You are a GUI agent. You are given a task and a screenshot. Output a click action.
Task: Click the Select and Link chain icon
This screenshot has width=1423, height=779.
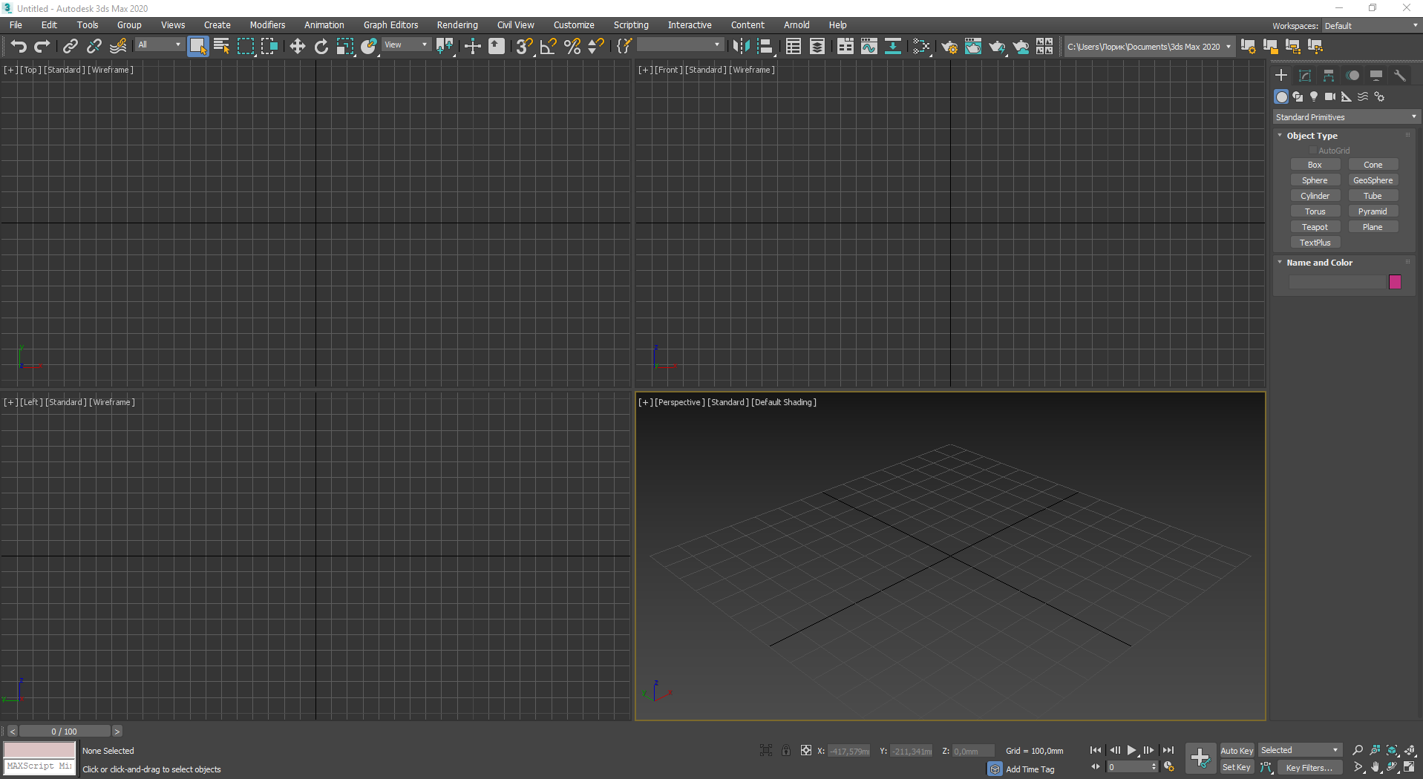coord(70,47)
